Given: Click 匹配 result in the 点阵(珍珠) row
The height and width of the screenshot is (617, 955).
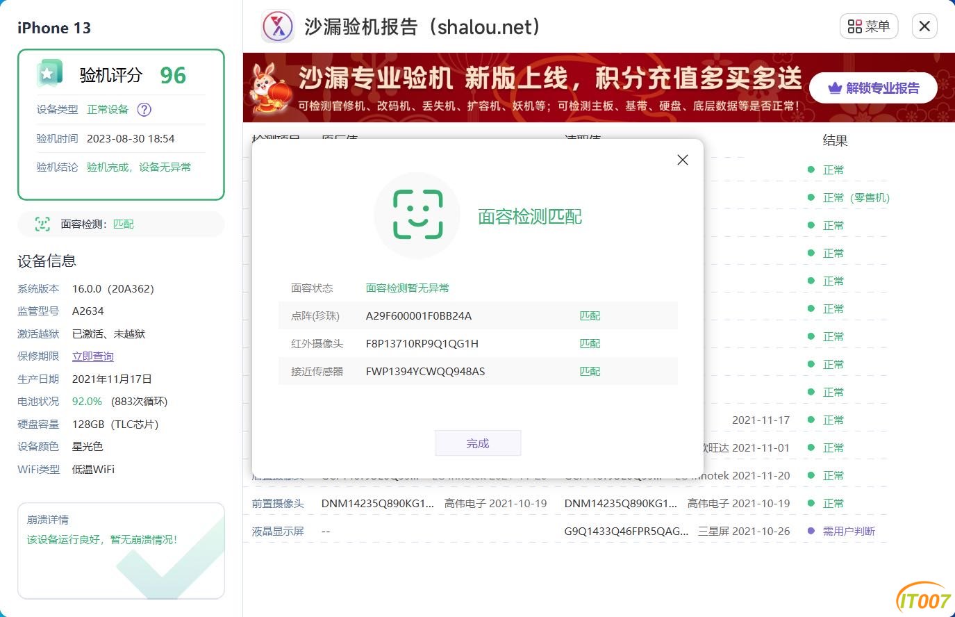Looking at the screenshot, I should [x=590, y=315].
